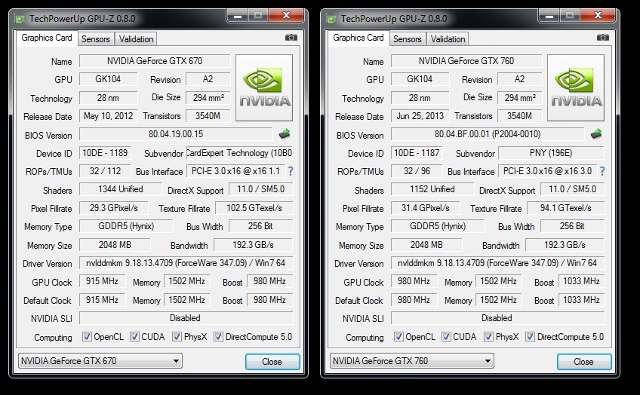
Task: Click NVIDIA SLI Disabled field in GTX 760 window
Action: (x=498, y=318)
